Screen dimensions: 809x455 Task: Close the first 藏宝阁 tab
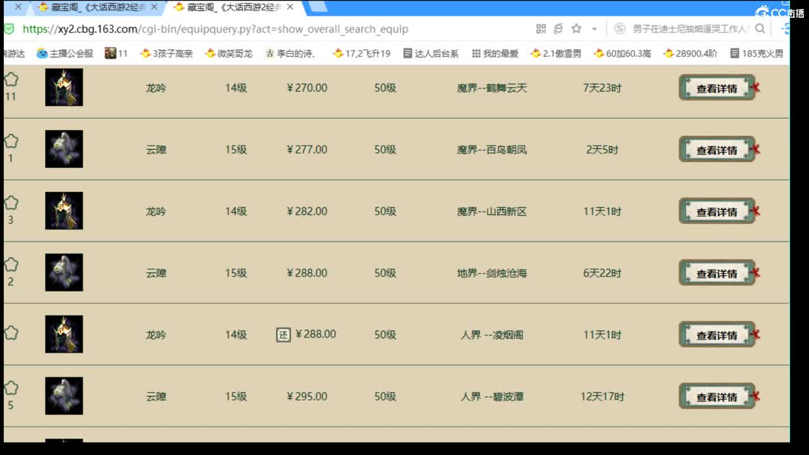(x=154, y=7)
